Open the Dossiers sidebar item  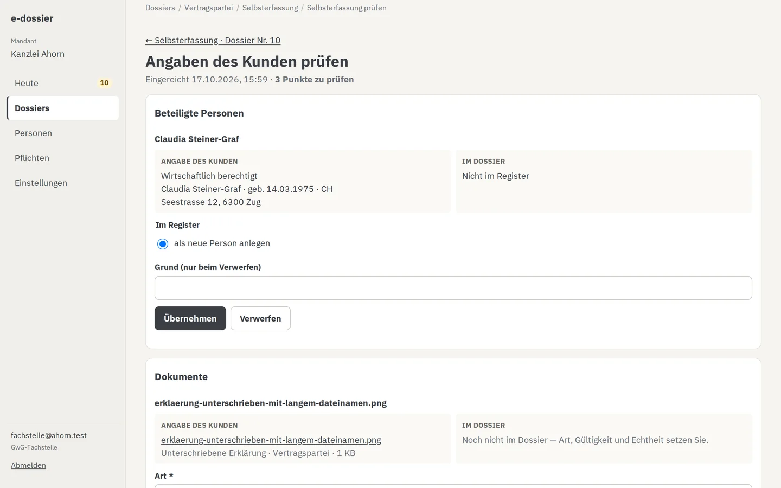pyautogui.click(x=63, y=108)
